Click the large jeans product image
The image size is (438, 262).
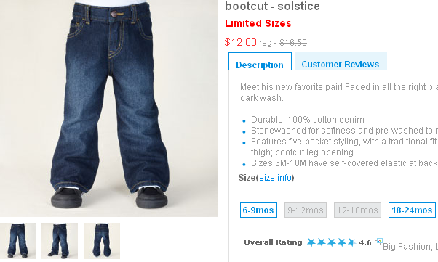[x=108, y=108]
